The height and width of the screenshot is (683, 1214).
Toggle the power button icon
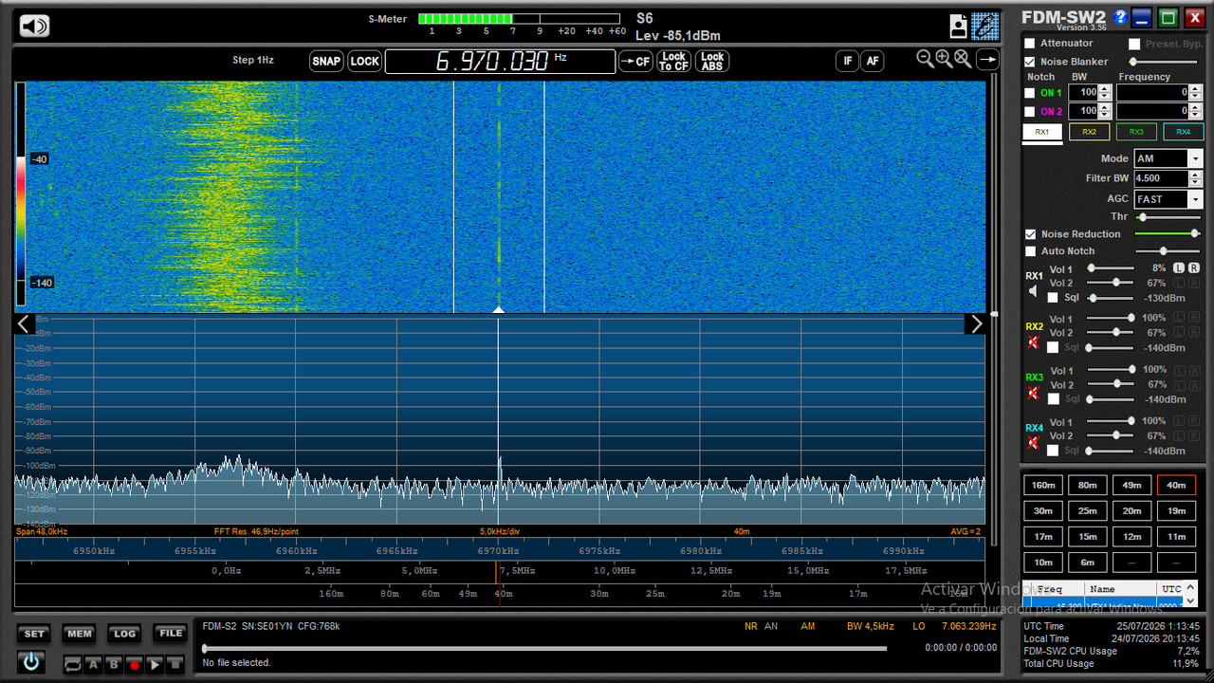click(31, 662)
